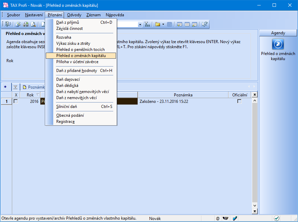
Task: Toggle the Oficiální checkbox in row 1
Action: [239, 101]
